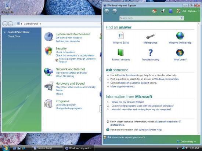Click the Mouse link under Hardware
The height and width of the screenshot is (151, 202).
click(59, 94)
